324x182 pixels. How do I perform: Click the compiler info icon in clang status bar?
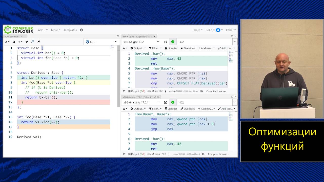tap(169, 154)
